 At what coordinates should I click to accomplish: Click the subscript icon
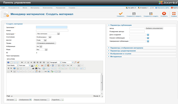click(x=68, y=65)
